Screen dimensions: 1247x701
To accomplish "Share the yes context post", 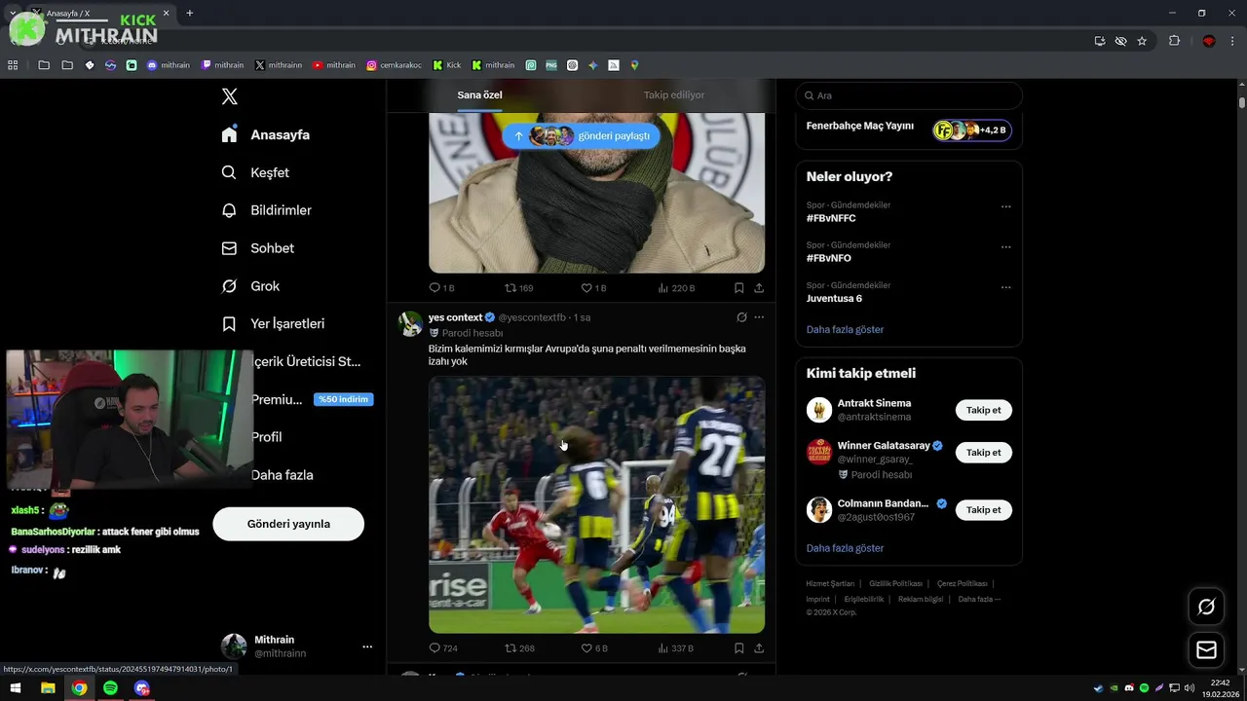I will pyautogui.click(x=759, y=648).
